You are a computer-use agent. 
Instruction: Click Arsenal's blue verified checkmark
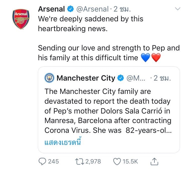(70, 9)
